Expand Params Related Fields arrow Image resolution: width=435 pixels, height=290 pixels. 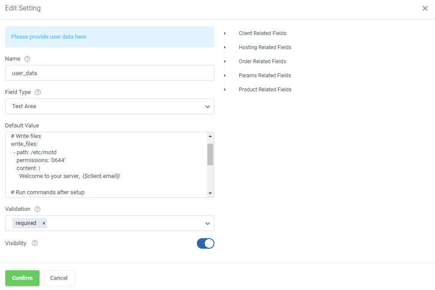225,76
